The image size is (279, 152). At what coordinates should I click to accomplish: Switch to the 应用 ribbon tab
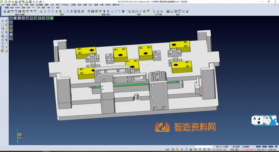tap(38, 8)
